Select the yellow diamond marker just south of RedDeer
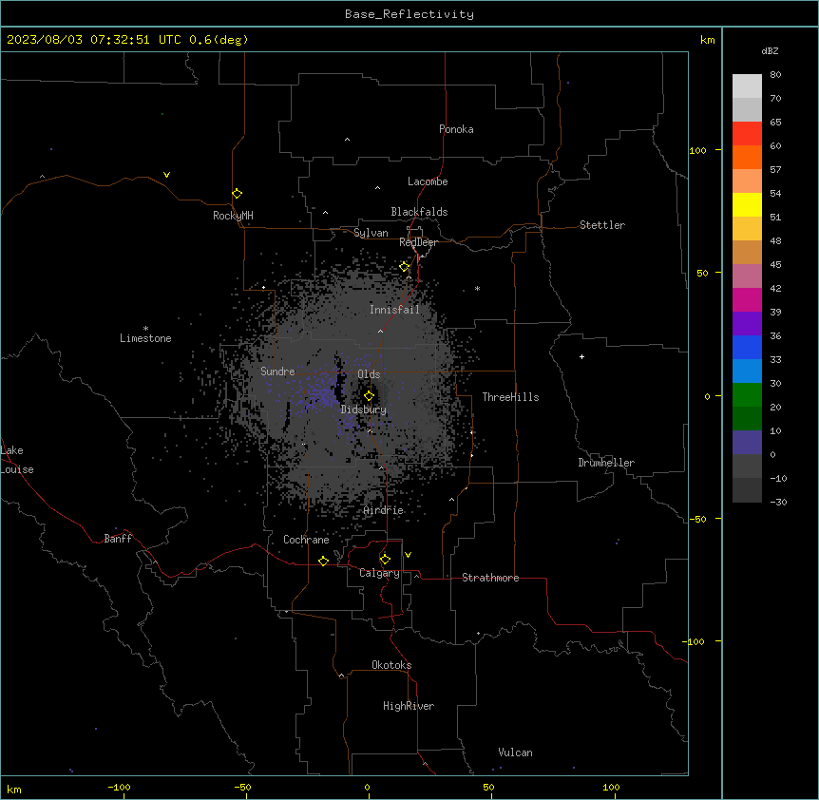 click(x=404, y=267)
